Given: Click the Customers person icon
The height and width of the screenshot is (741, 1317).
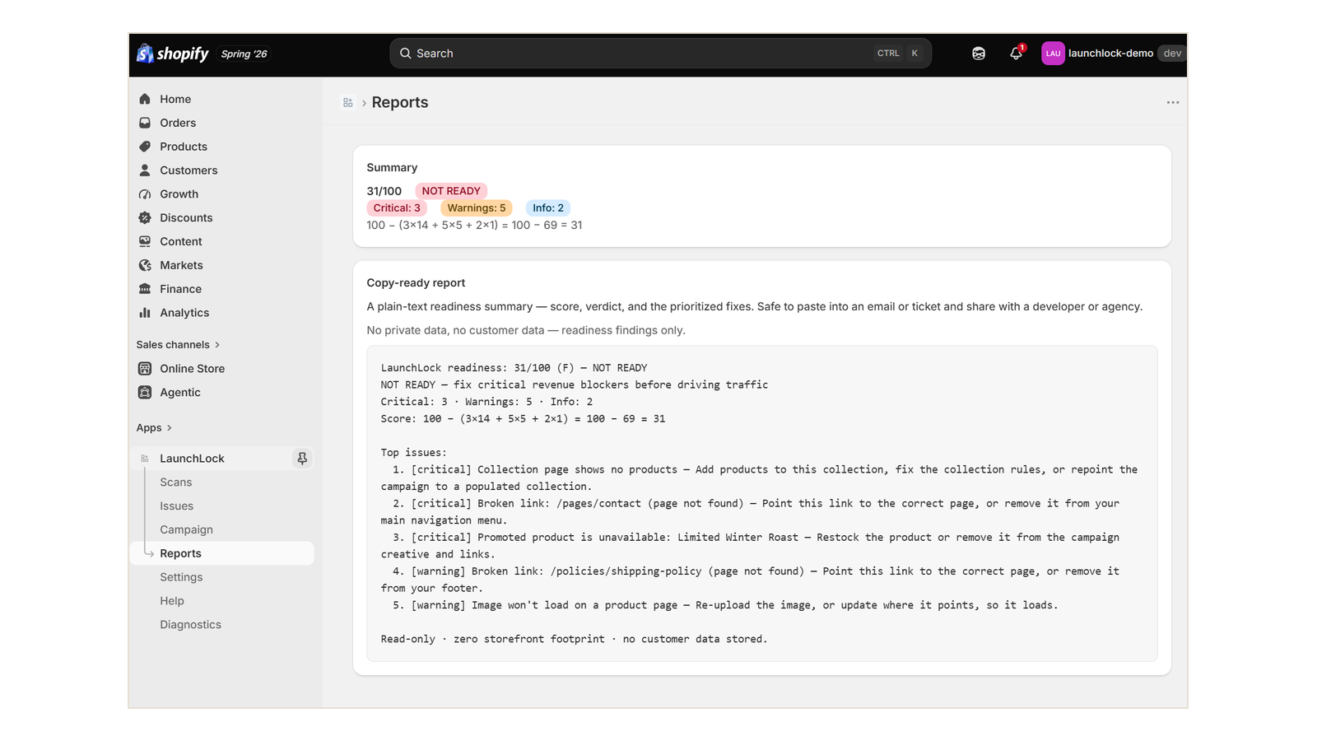Looking at the screenshot, I should [x=145, y=170].
